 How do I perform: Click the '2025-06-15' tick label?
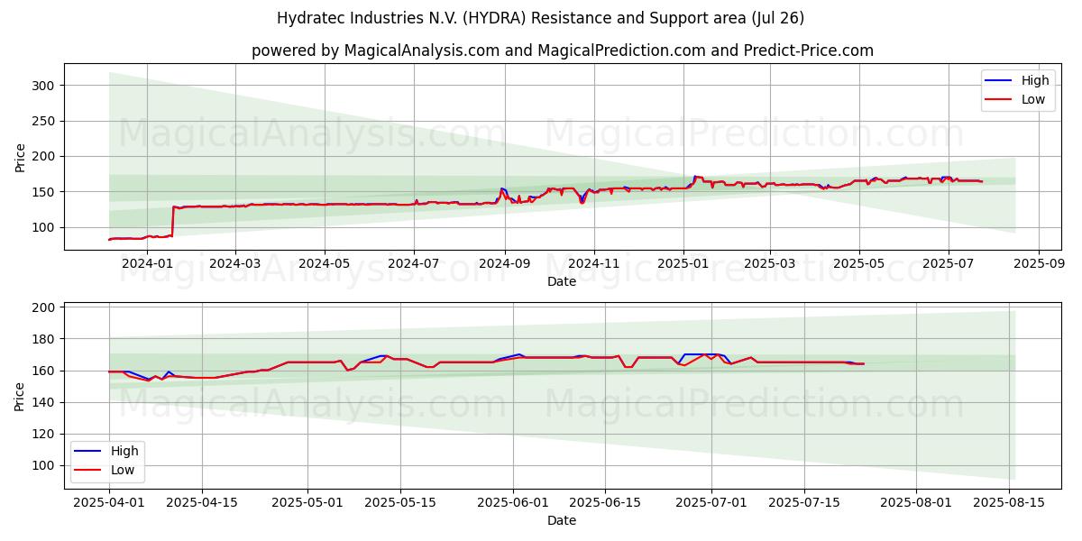coord(606,503)
